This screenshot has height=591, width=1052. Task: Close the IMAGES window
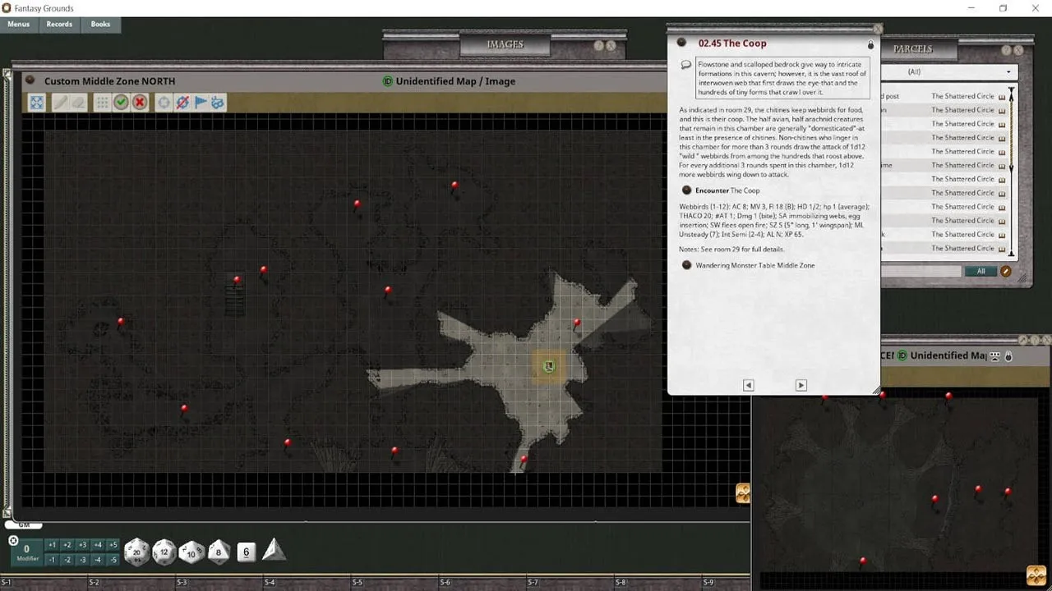611,46
